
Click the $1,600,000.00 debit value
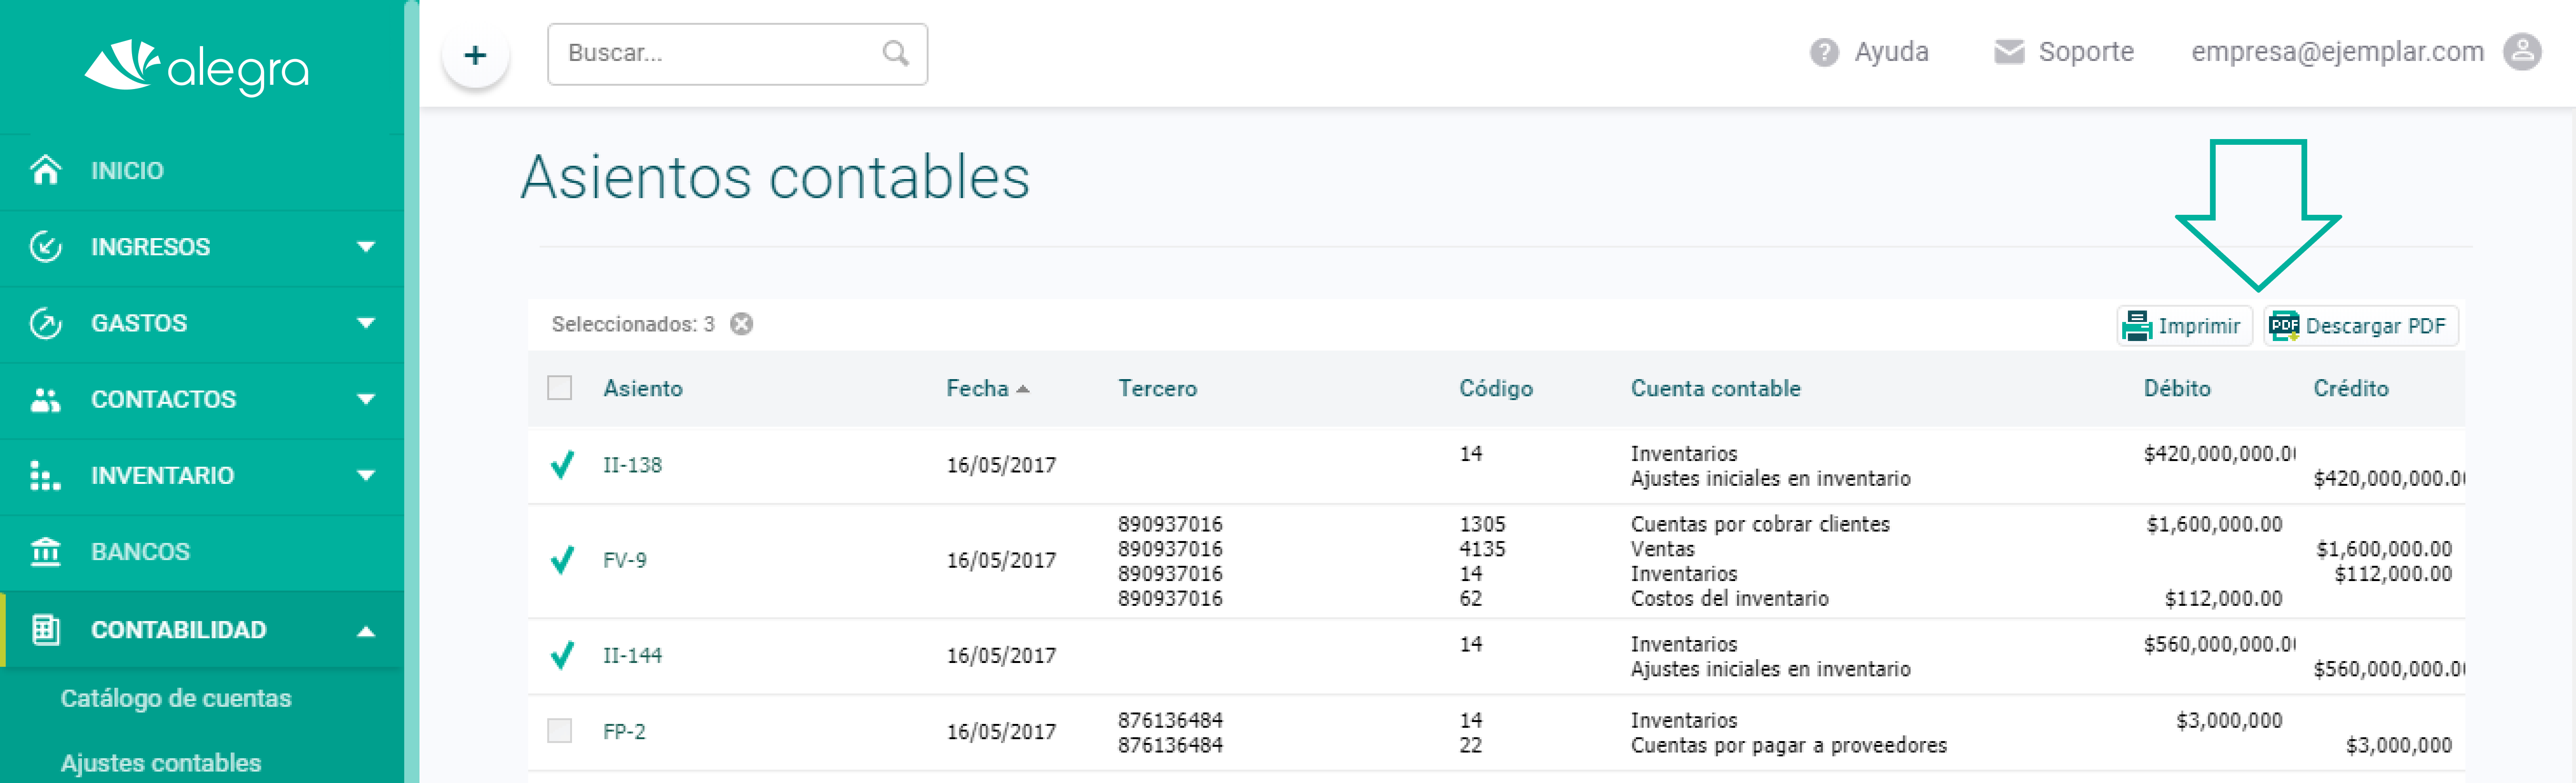pyautogui.click(x=2214, y=524)
